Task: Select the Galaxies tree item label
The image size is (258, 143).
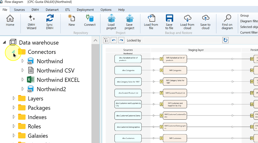Action: pyautogui.click(x=38, y=136)
